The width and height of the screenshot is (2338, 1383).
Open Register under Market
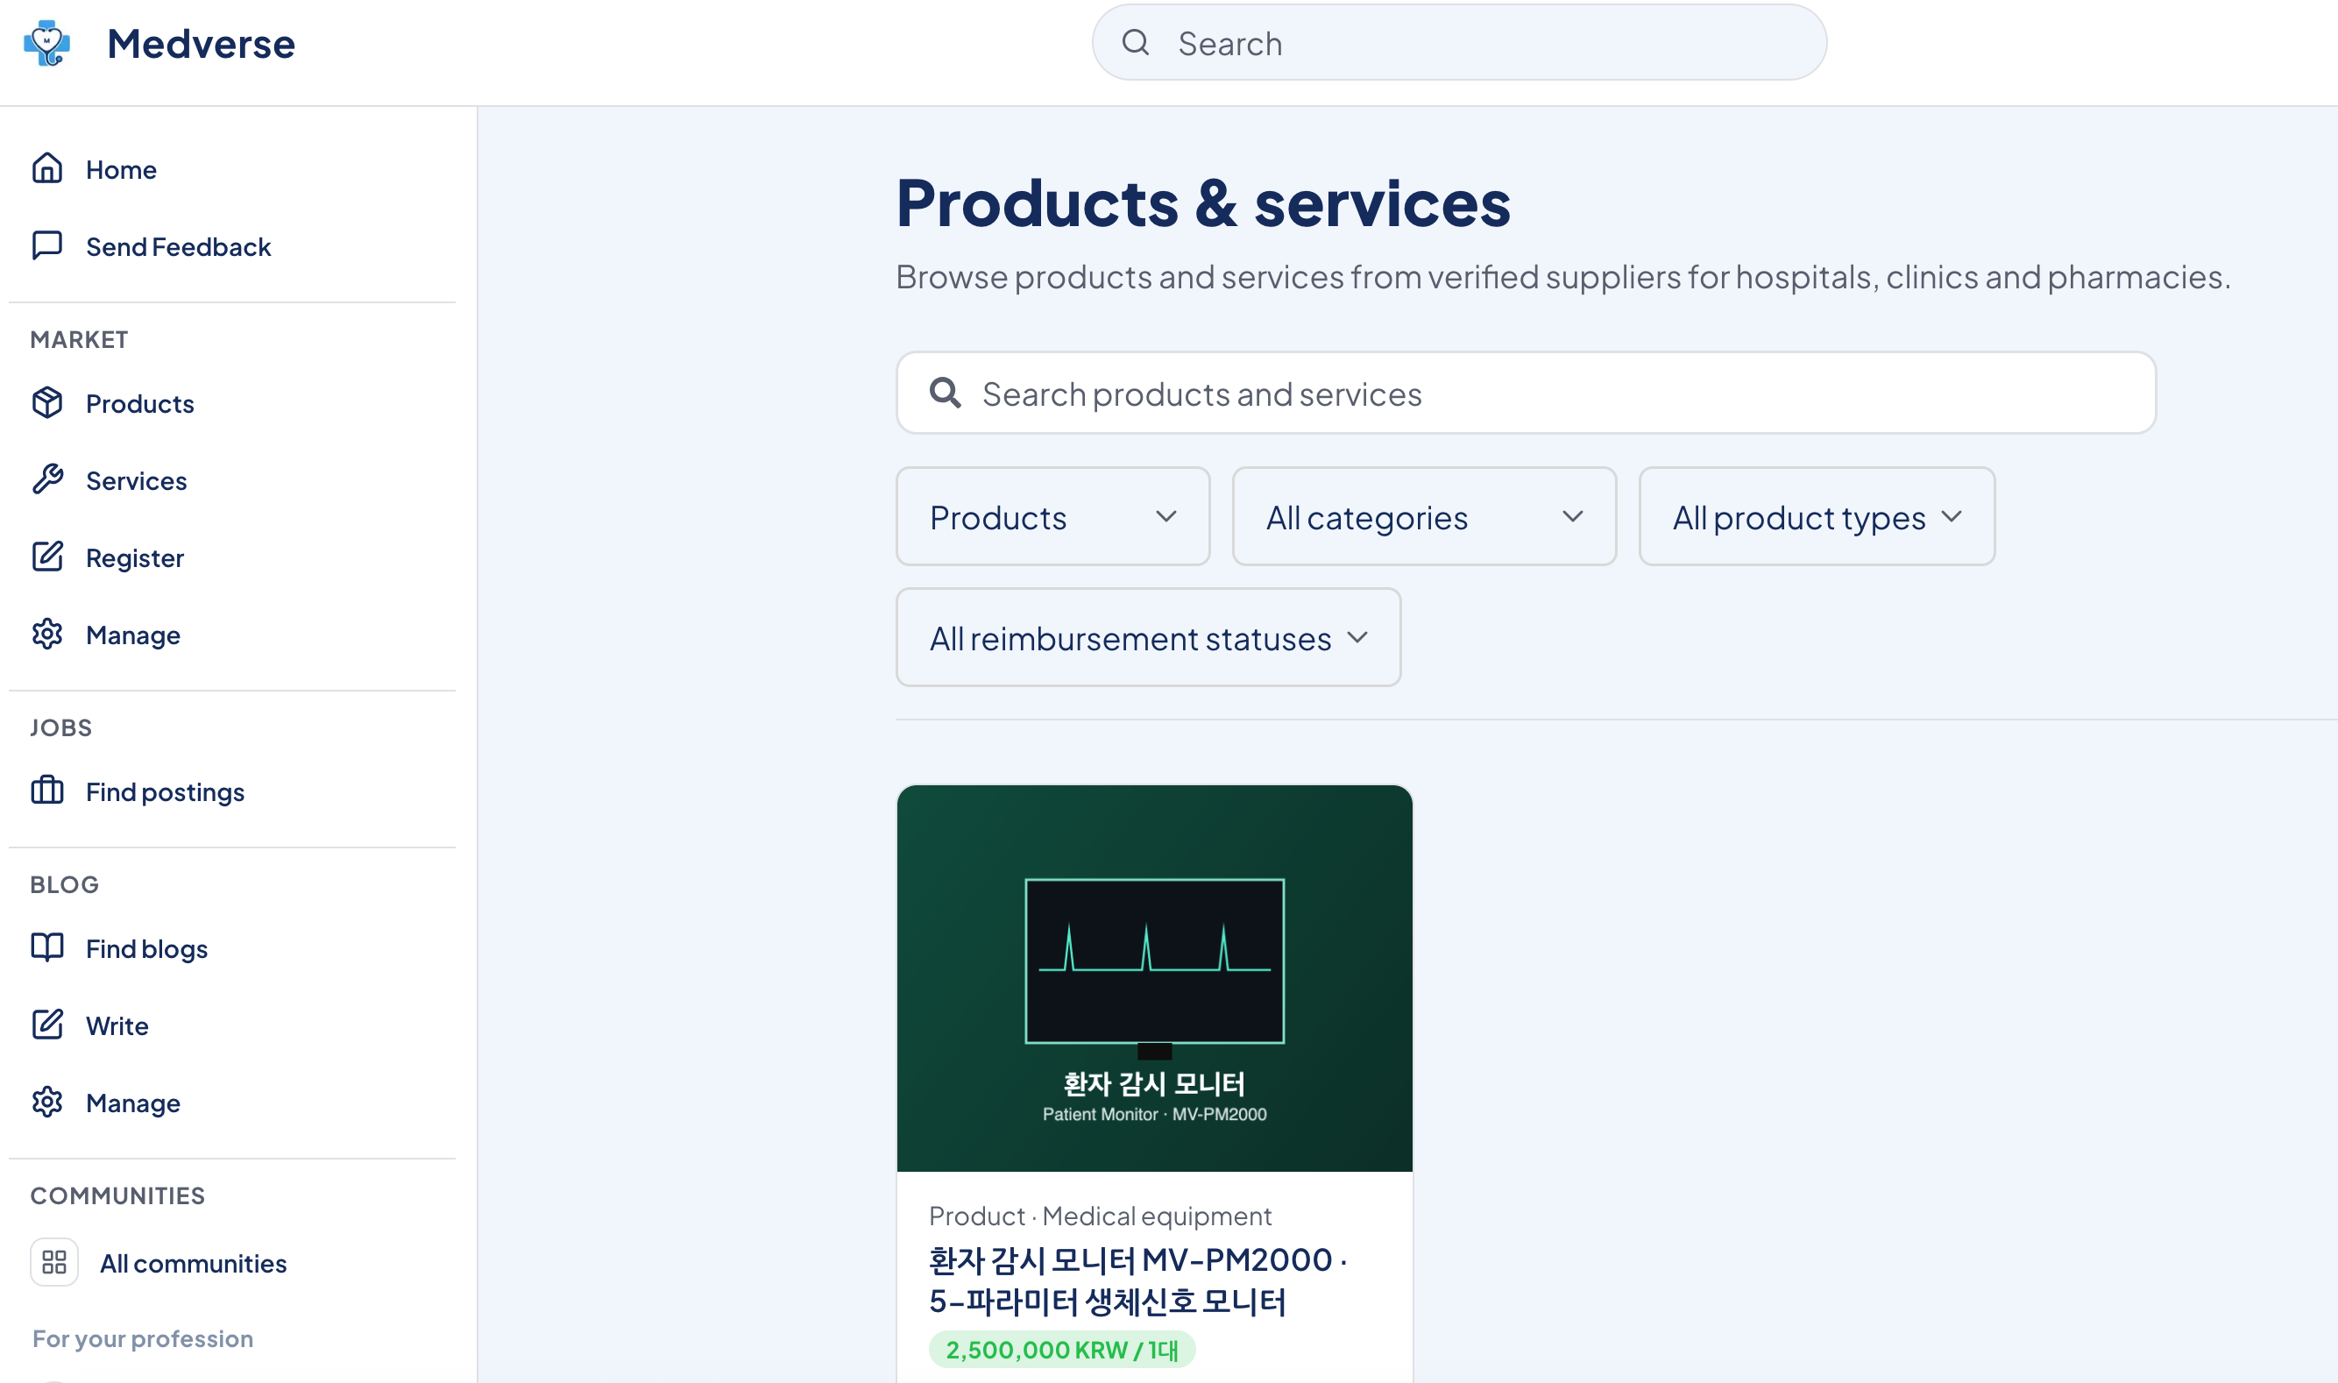click(x=135, y=558)
